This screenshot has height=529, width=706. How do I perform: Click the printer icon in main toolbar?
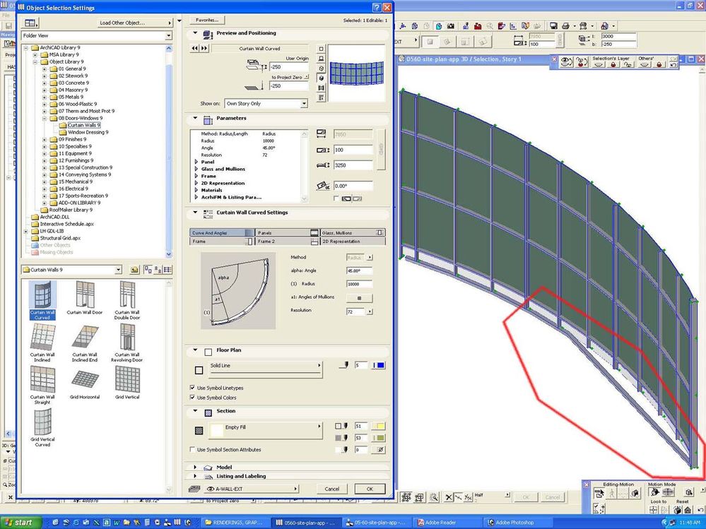tap(566, 26)
